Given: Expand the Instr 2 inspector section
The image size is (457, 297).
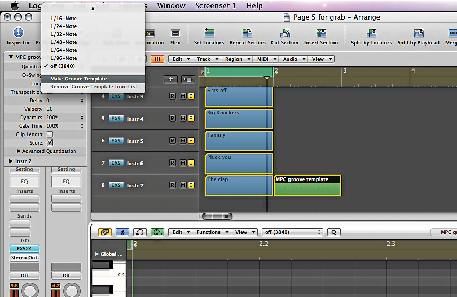Looking at the screenshot, I should click(x=11, y=161).
